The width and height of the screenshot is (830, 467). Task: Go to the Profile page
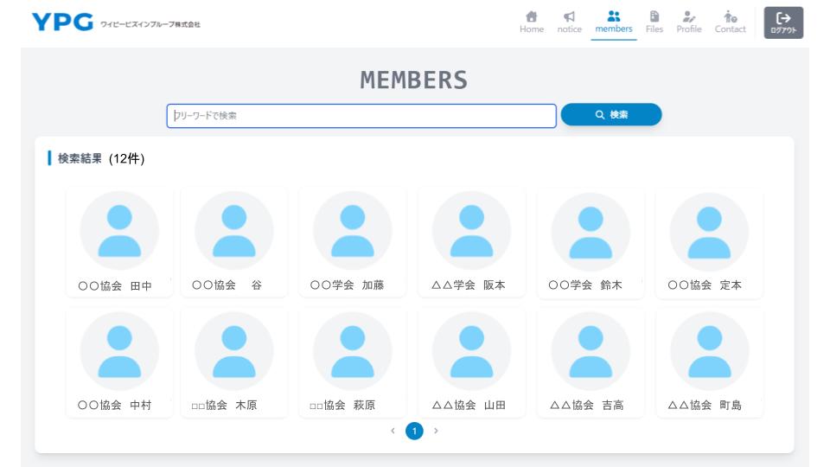pos(689,22)
